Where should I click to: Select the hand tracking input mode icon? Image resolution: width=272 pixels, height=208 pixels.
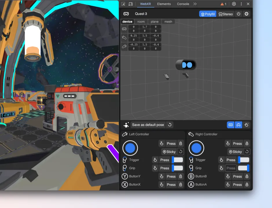(247, 125)
